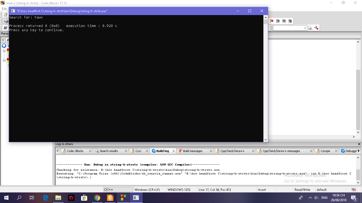Switch to the Build messages tab
Image resolution: width=362 pixels, height=203 pixels.
192,151
